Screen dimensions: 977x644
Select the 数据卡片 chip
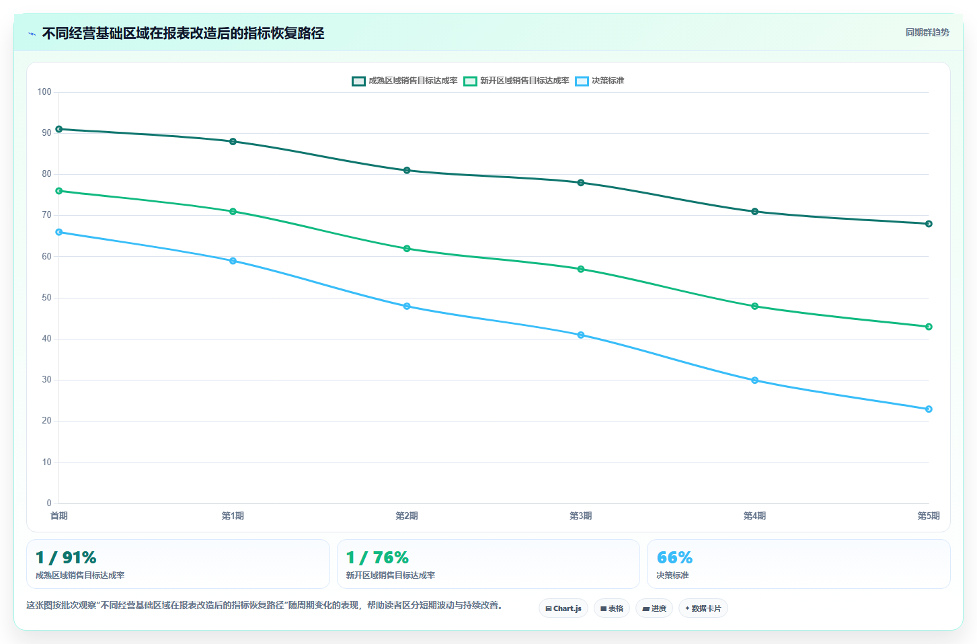pos(703,608)
